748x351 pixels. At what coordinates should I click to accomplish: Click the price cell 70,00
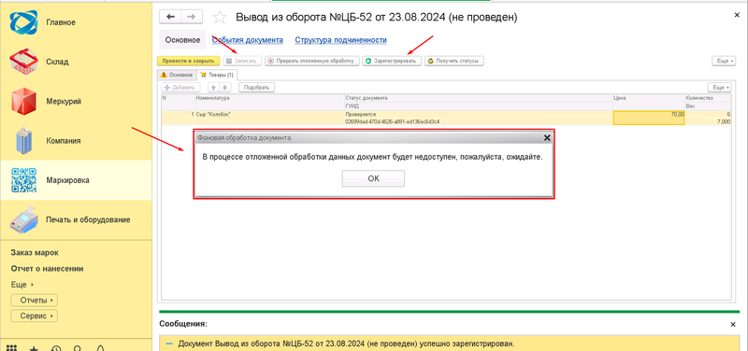point(649,118)
